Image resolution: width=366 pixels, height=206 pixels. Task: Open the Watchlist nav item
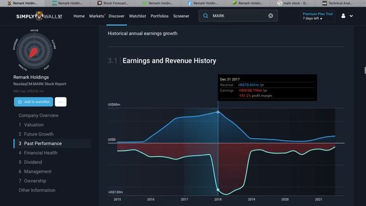click(x=137, y=16)
